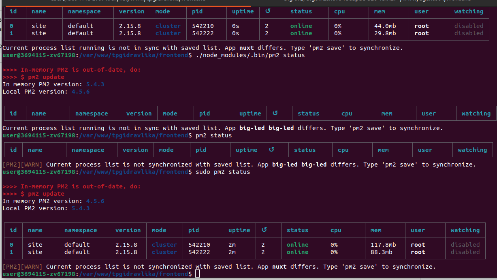Click 'watching' column header in the bottom table
Screen dimensions: 497x280
coord(465,230)
